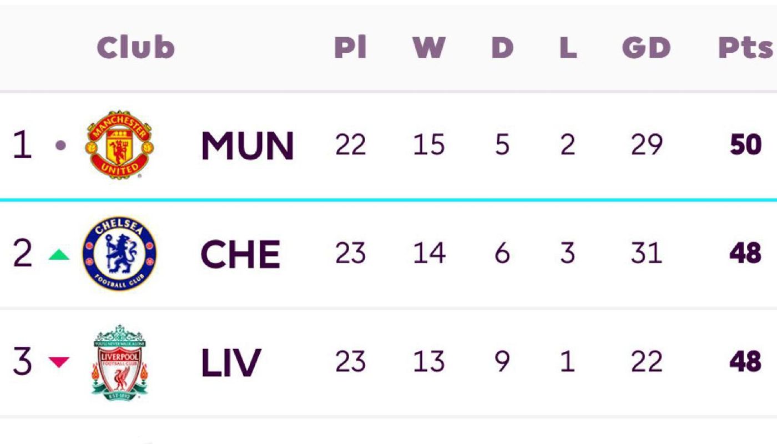This screenshot has height=444, width=777.
Task: Select the Chelsea club crest
Action: click(119, 253)
